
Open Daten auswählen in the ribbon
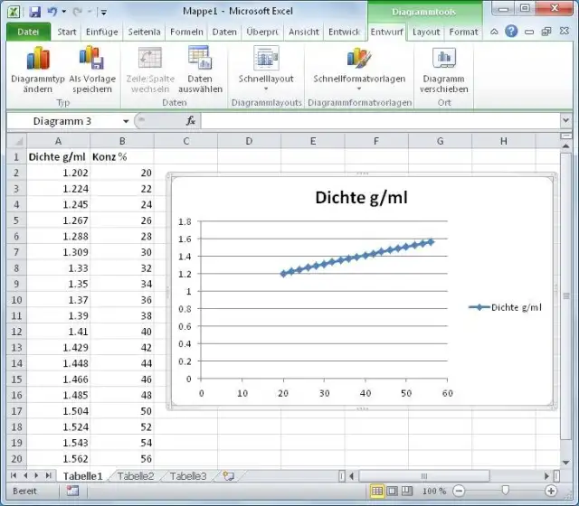[199, 59]
